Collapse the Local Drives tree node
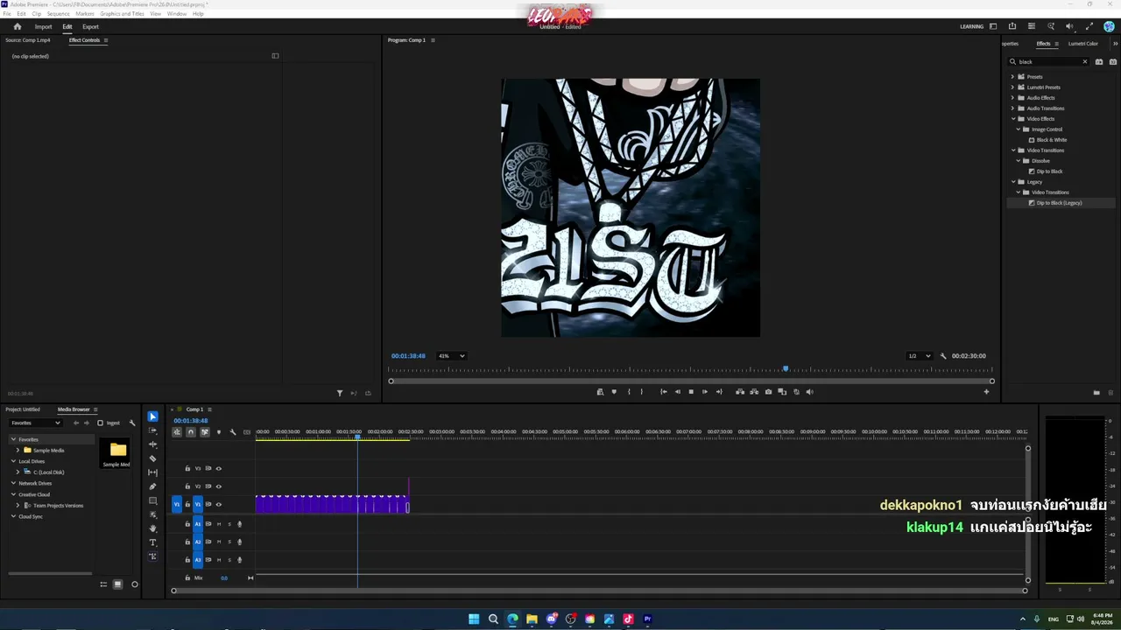 (x=13, y=461)
